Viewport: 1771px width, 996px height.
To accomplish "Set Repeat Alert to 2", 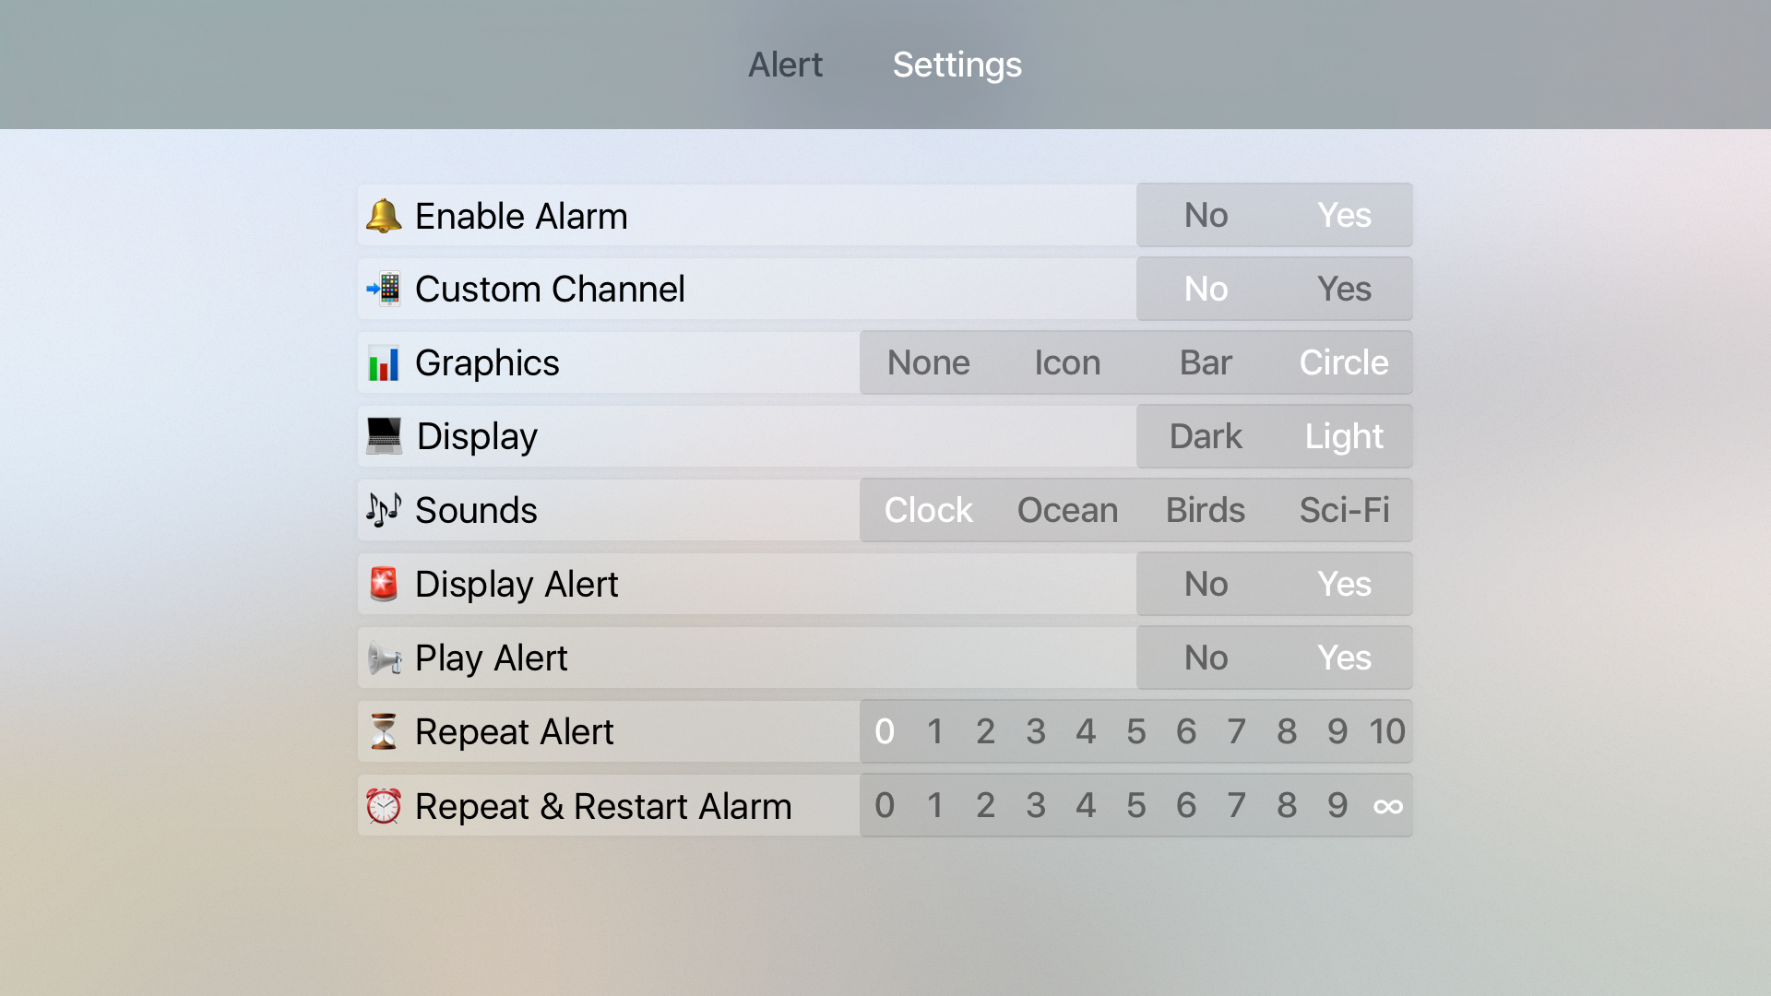I will 985,731.
